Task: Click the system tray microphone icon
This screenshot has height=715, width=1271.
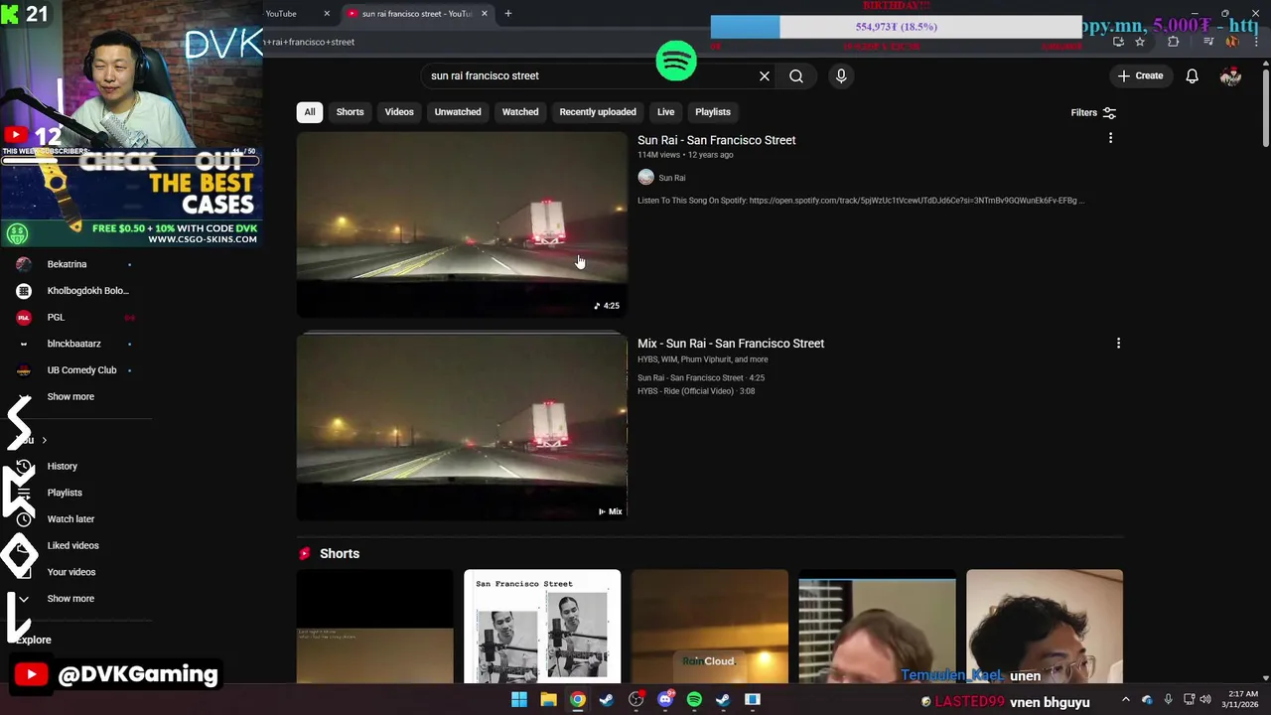Action: 1168,700
